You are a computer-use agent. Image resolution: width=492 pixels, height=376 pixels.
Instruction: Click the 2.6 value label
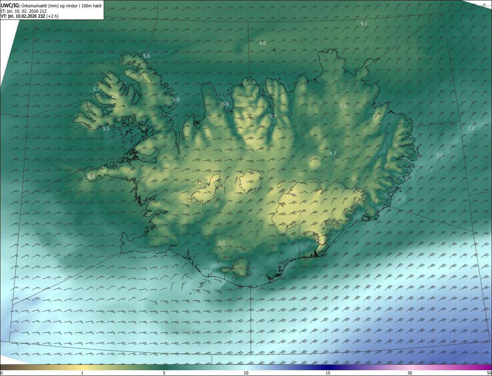click(x=91, y=176)
